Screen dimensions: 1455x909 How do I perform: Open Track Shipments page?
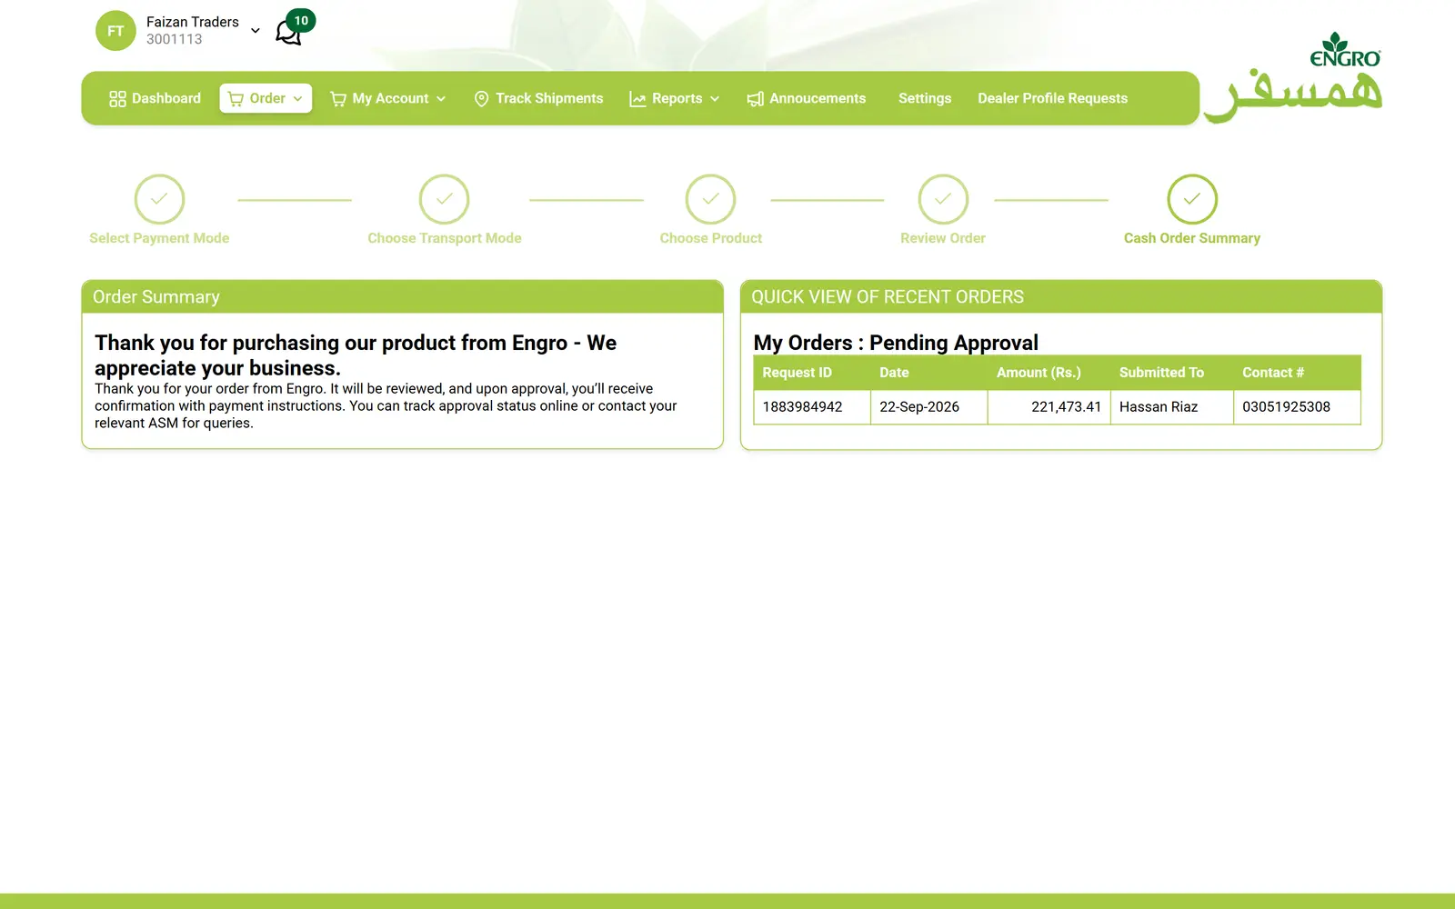(538, 98)
